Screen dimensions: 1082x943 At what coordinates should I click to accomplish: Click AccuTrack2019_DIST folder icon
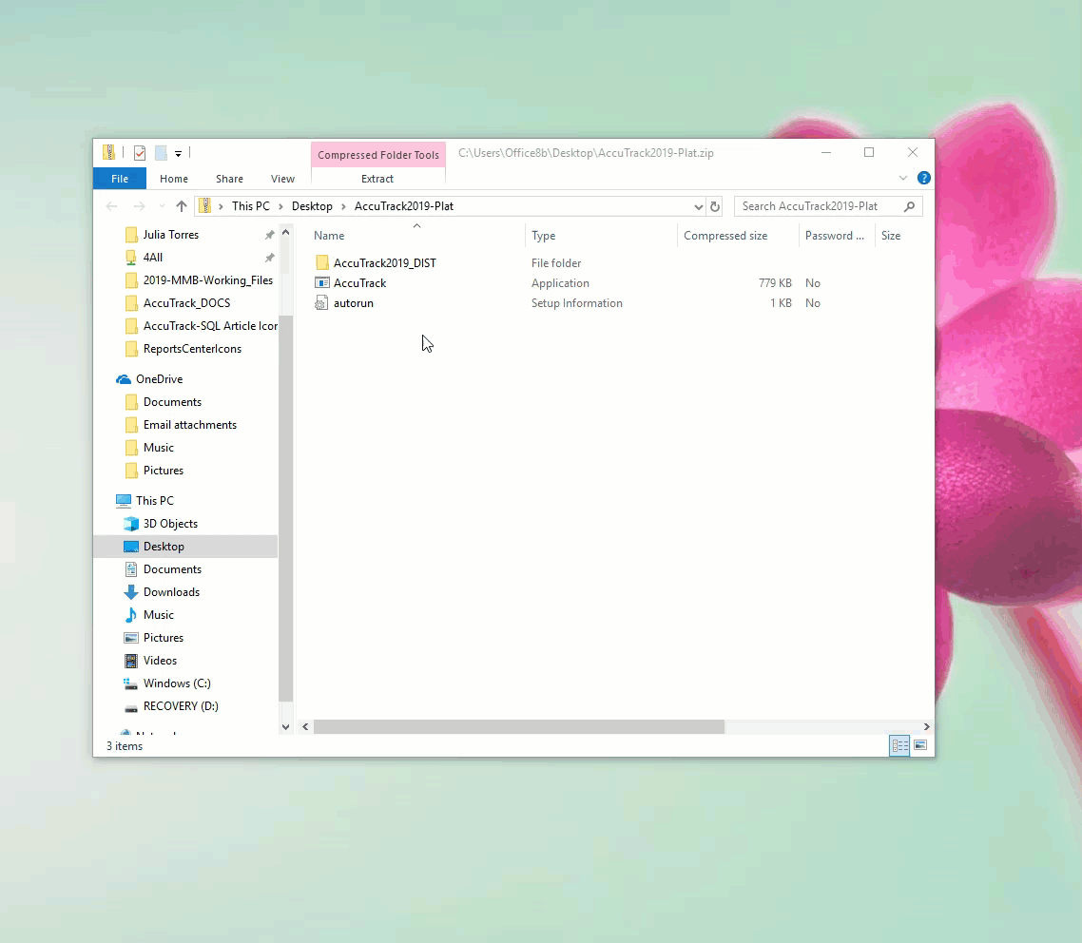tap(321, 262)
